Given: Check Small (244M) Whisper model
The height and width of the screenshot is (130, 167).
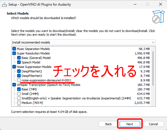Looking at the screenshot, I should pos(19,94).
